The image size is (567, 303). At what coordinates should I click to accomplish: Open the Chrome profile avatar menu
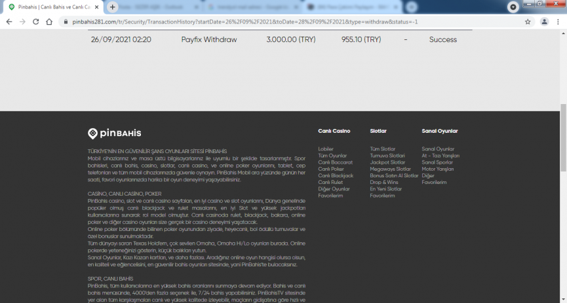[544, 22]
